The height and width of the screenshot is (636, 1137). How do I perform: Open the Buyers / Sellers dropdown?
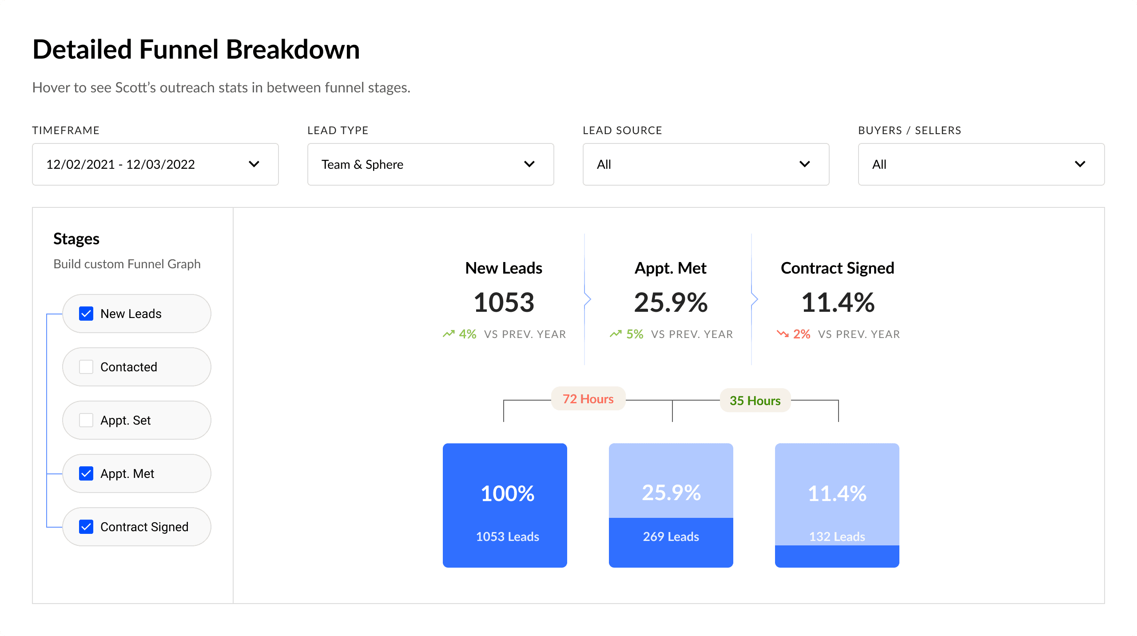(981, 164)
